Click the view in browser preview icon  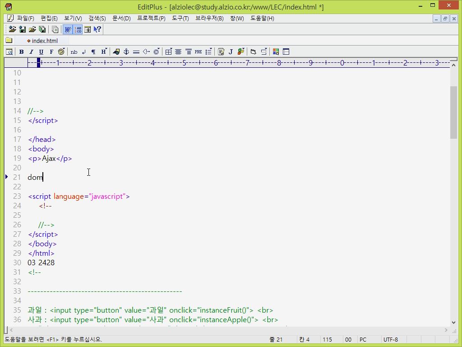(x=9, y=52)
